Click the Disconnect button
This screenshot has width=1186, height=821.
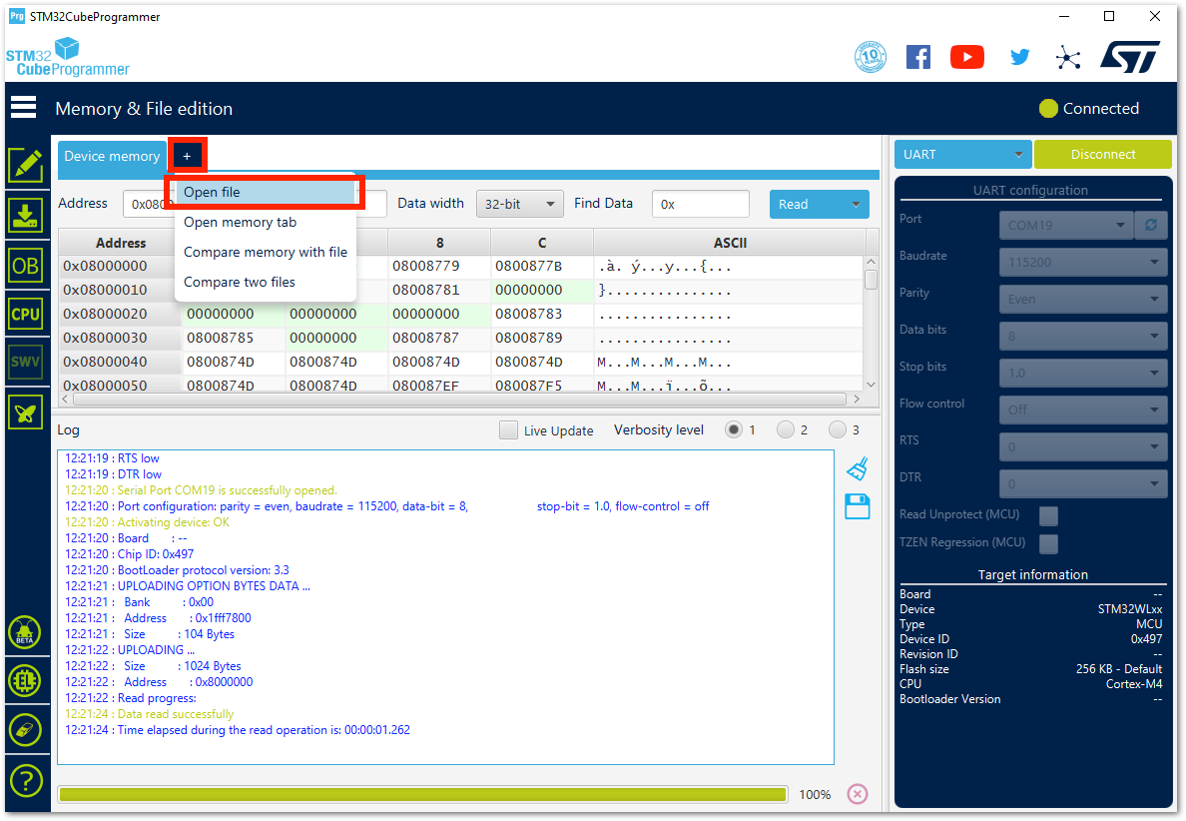click(1103, 155)
